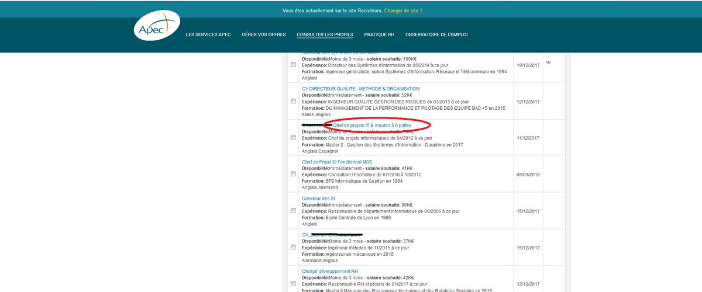Open CONSULTER LES PROFILS menu
The image size is (702, 292).
pos(325,34)
